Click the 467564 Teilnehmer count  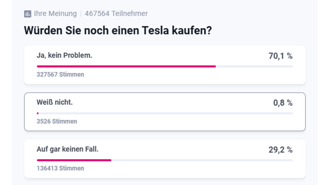click(116, 14)
